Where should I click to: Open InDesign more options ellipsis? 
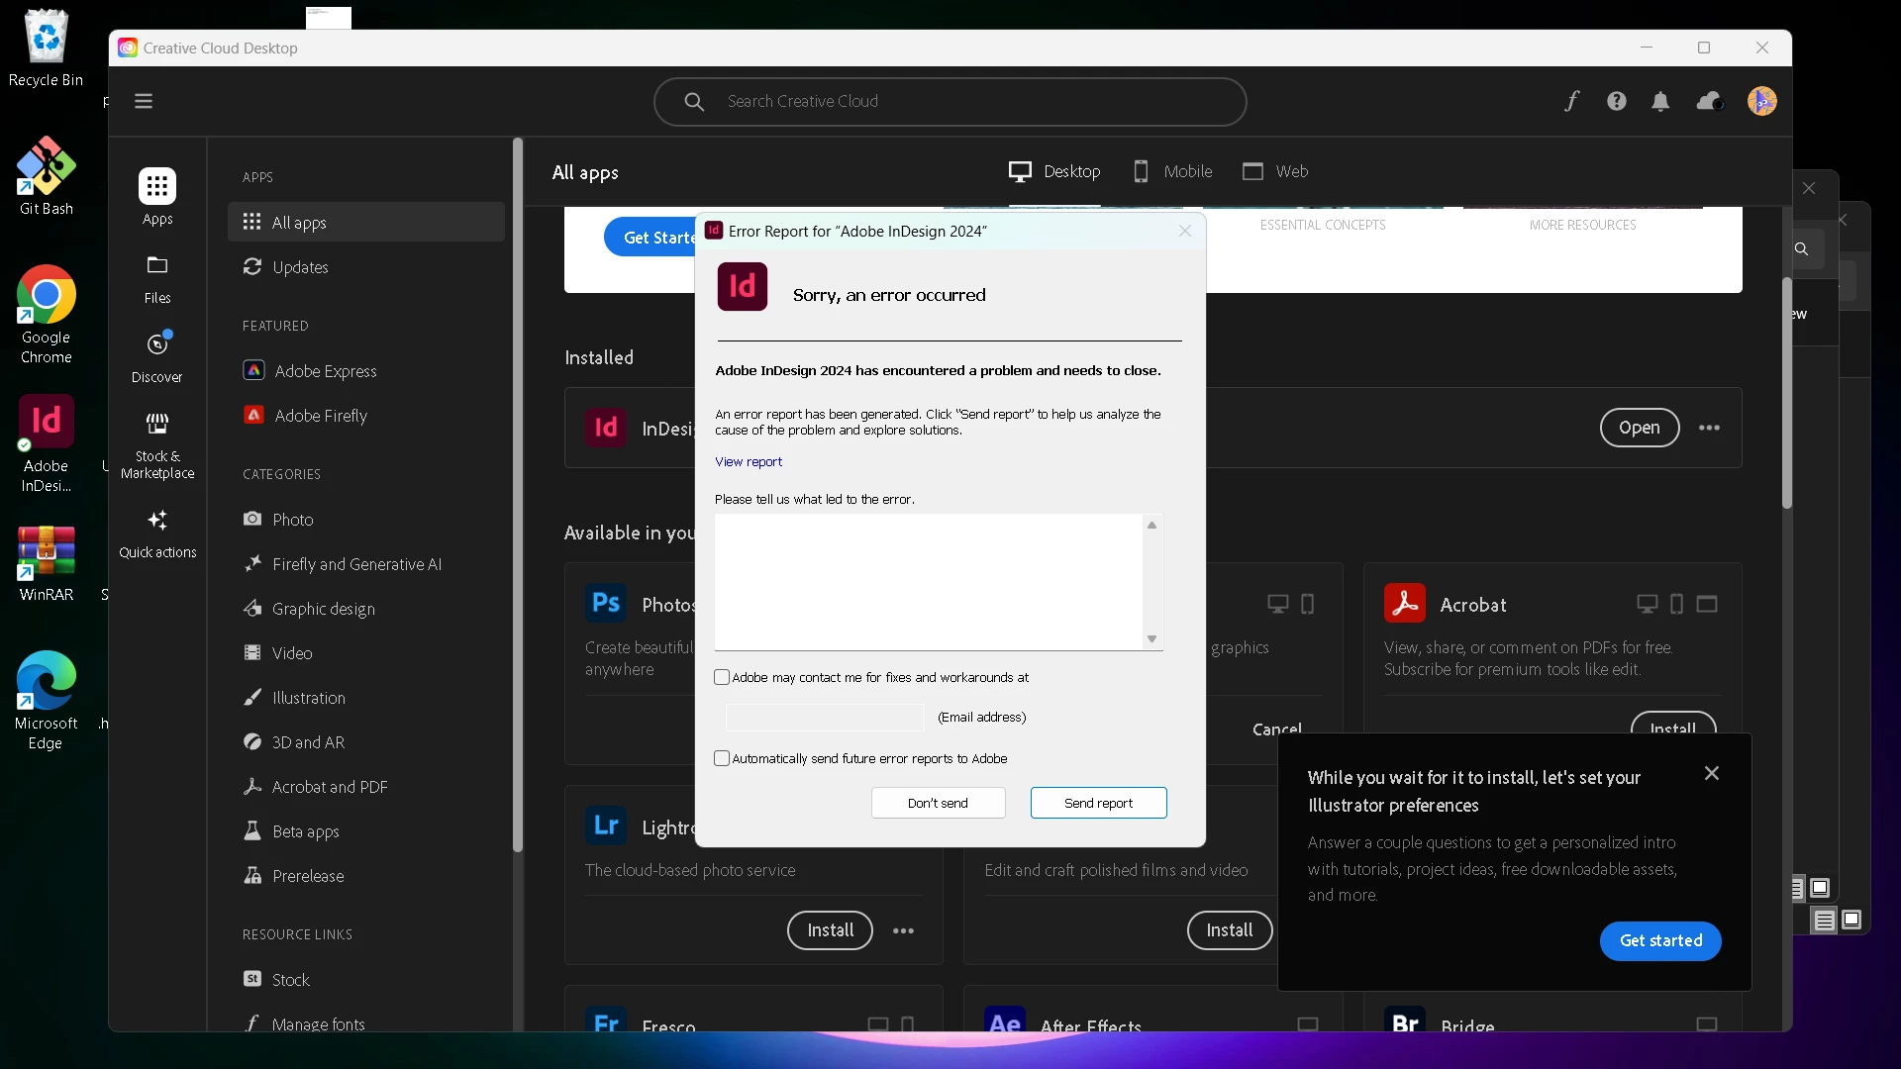click(x=1709, y=428)
